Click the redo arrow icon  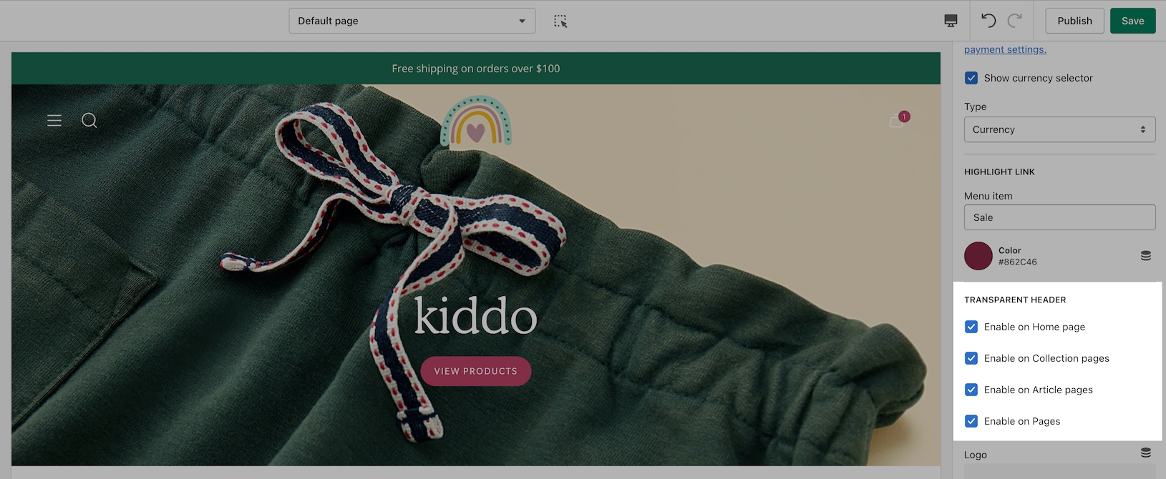(1015, 21)
